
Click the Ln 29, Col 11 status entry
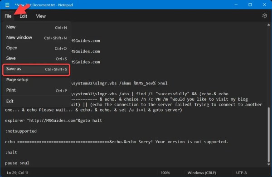(18, 172)
